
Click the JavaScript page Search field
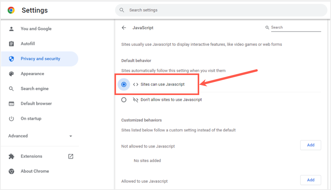point(295,28)
